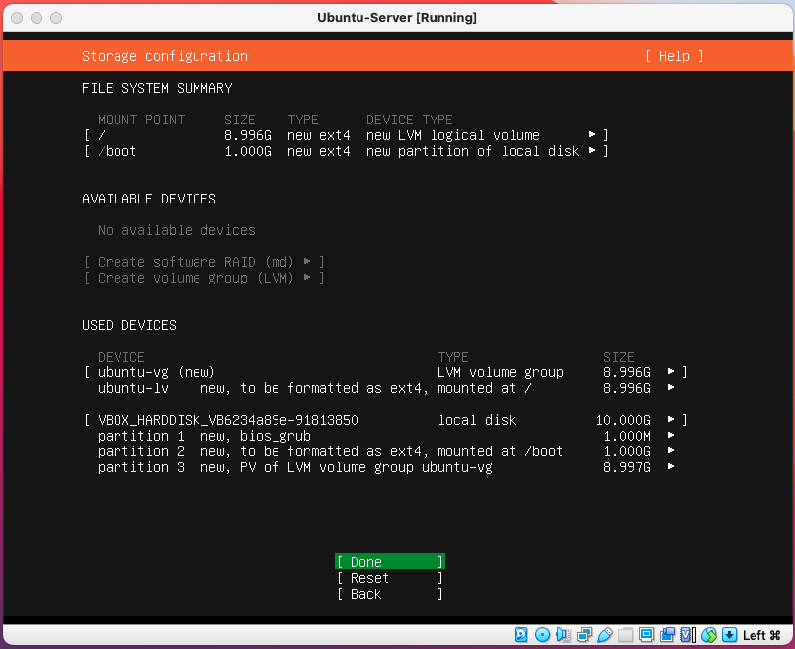Select the Done button

pos(390,562)
